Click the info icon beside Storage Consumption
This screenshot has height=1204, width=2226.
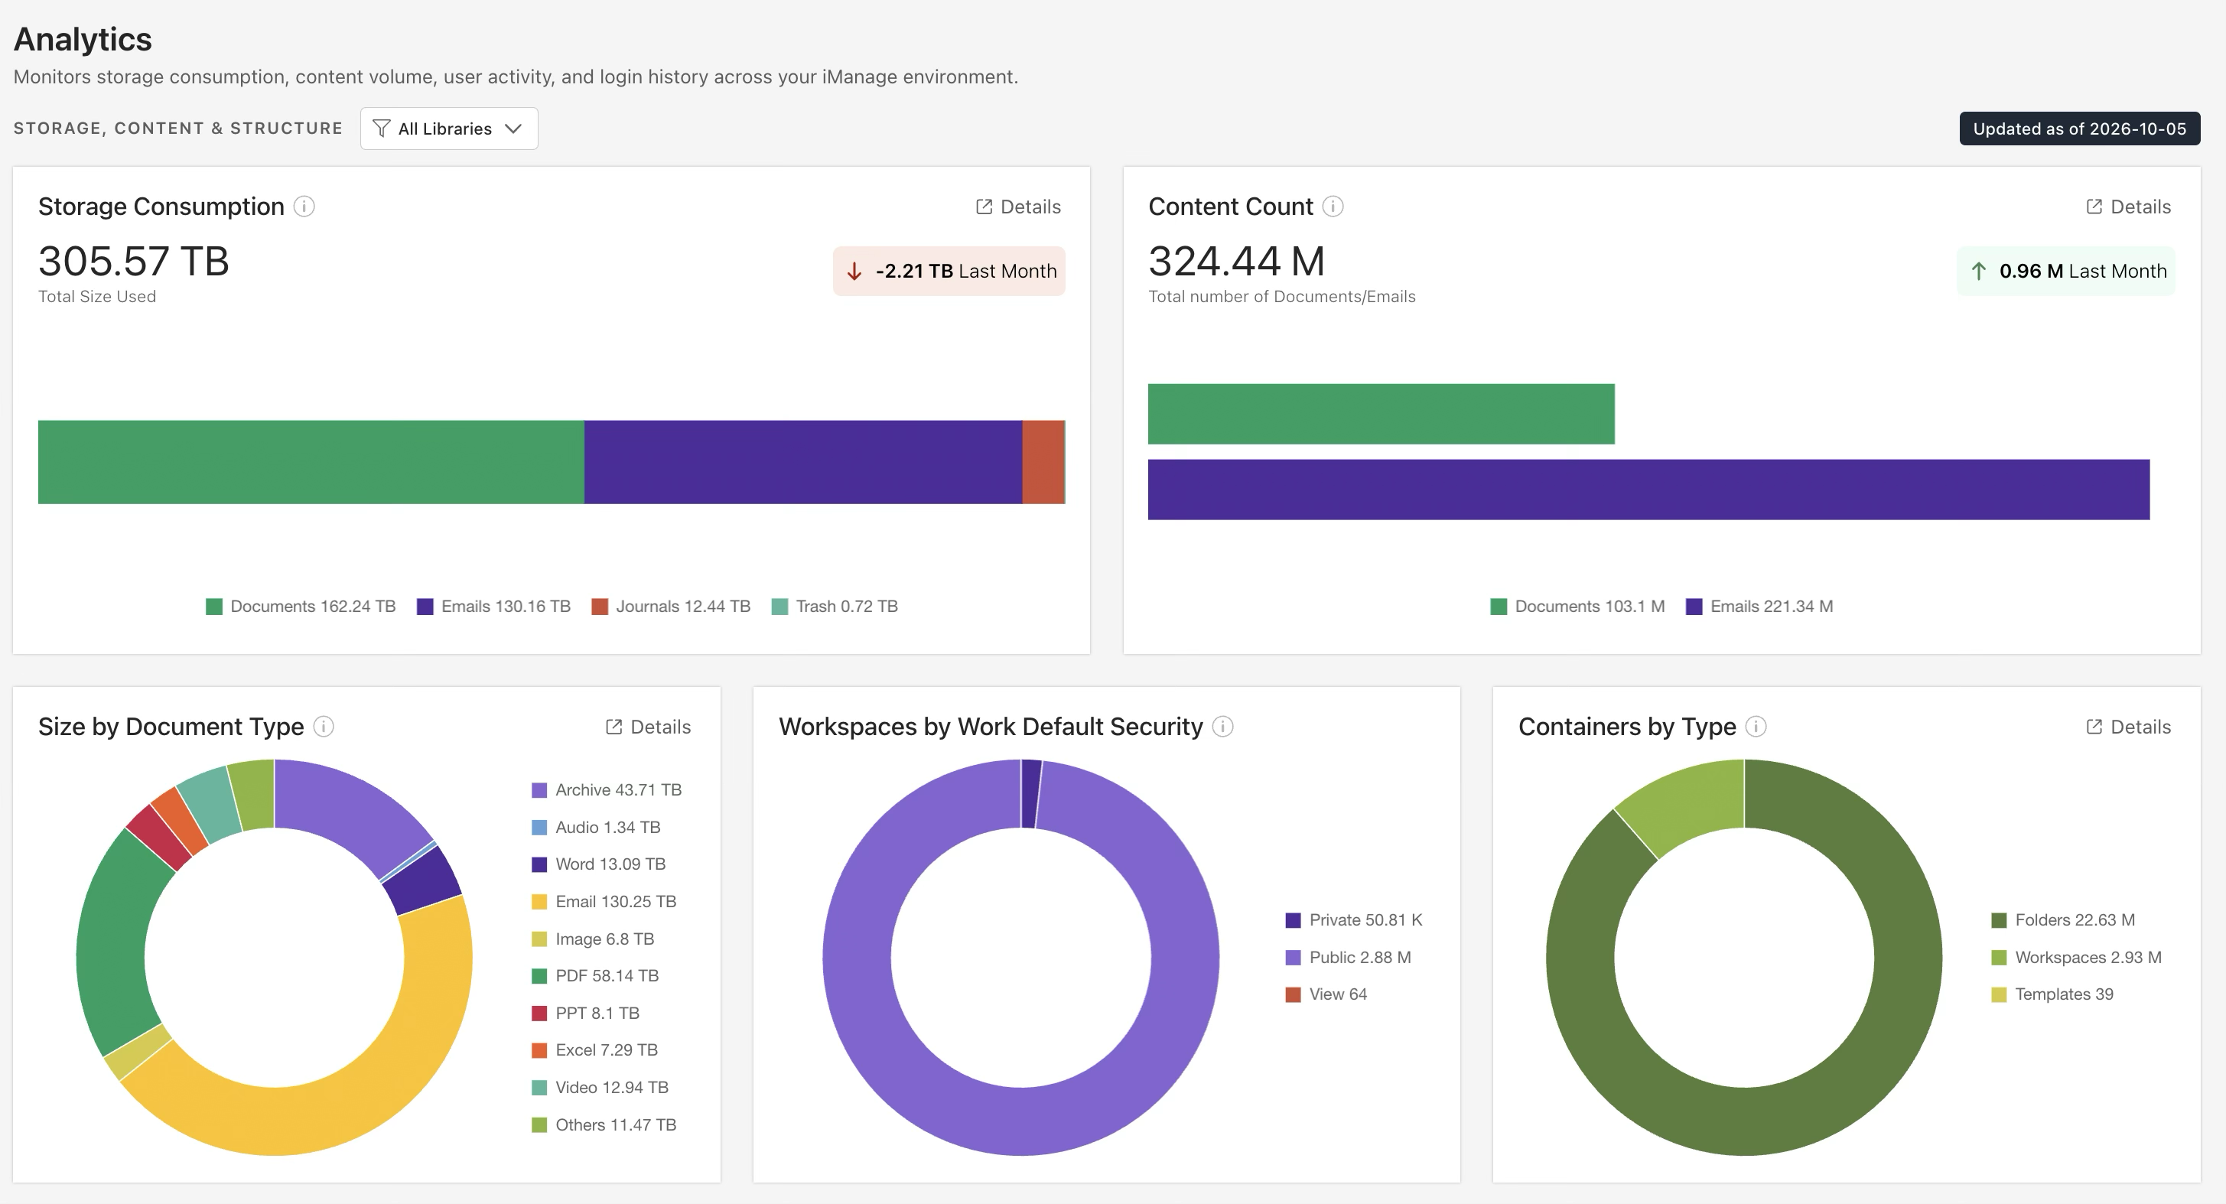pyautogui.click(x=304, y=207)
